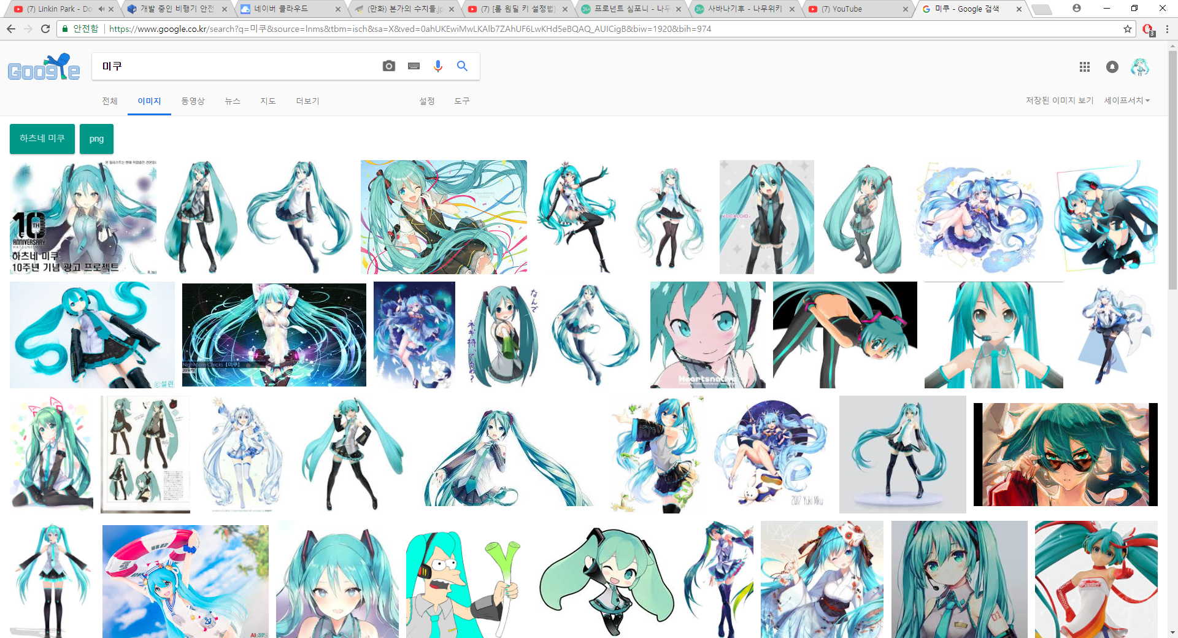Expand the 더보기 menu

tap(307, 101)
